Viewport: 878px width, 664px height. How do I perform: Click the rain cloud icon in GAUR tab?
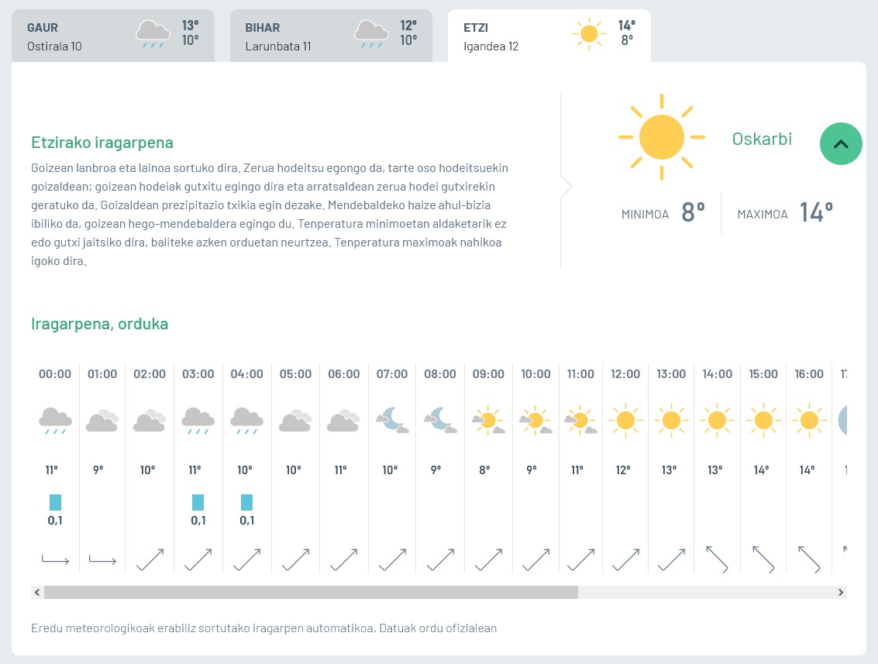153,34
